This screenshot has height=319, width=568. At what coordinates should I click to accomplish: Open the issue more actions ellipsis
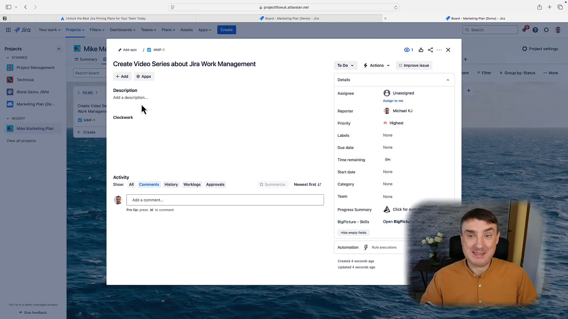[x=439, y=50]
